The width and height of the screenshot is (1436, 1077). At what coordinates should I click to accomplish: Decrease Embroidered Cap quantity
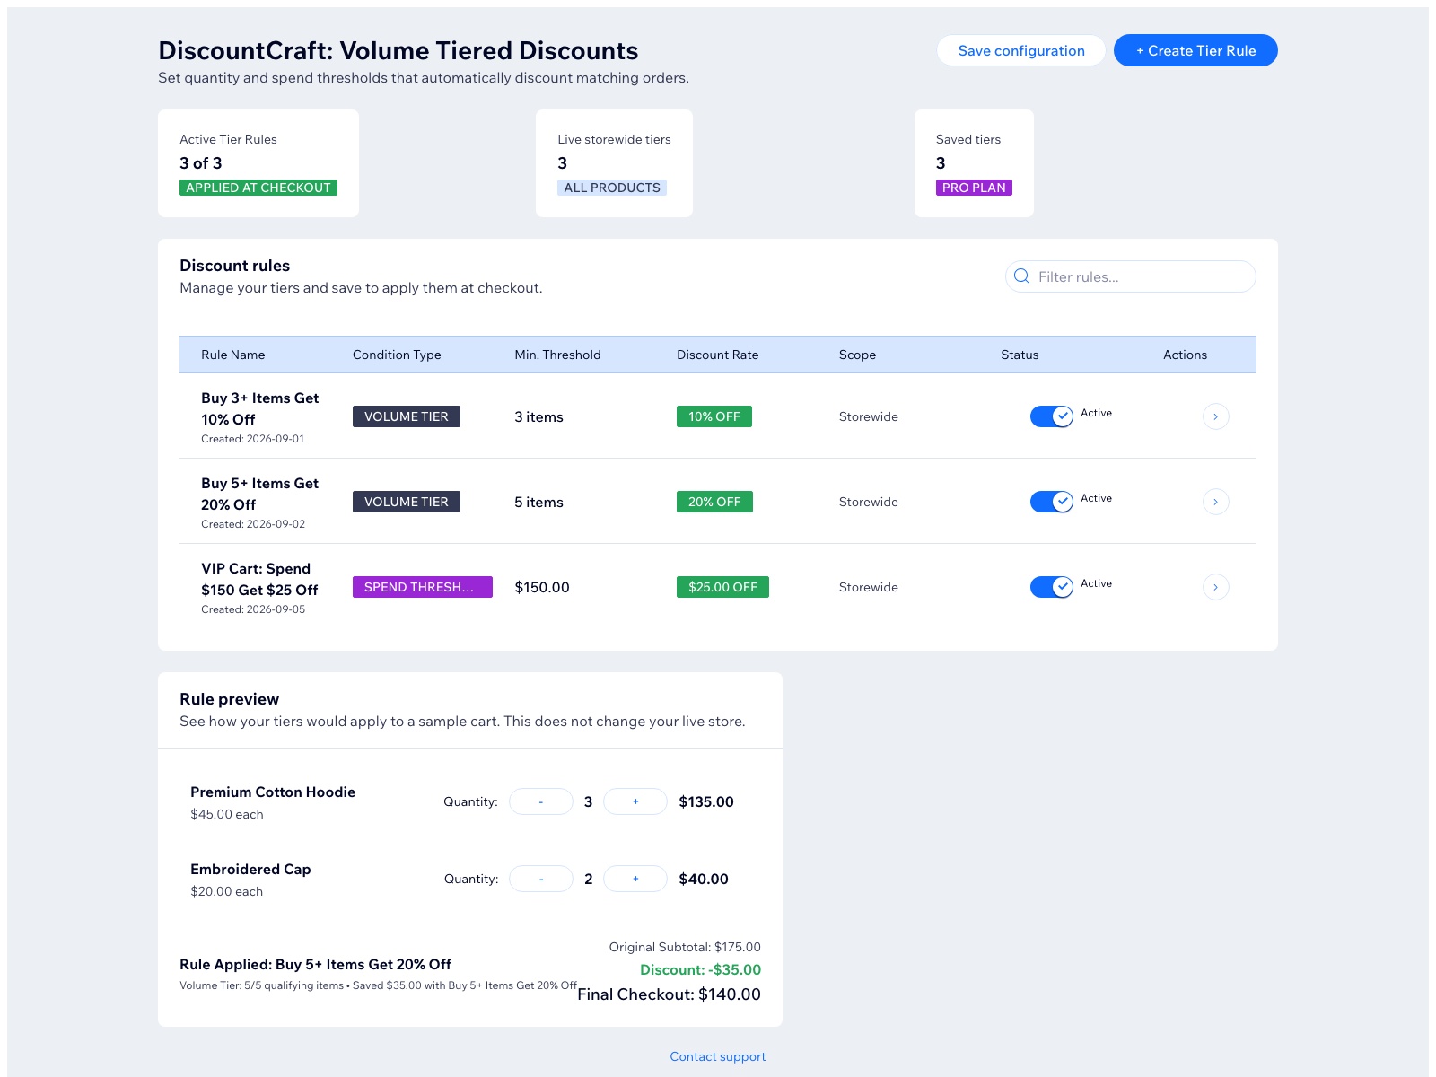pos(541,879)
